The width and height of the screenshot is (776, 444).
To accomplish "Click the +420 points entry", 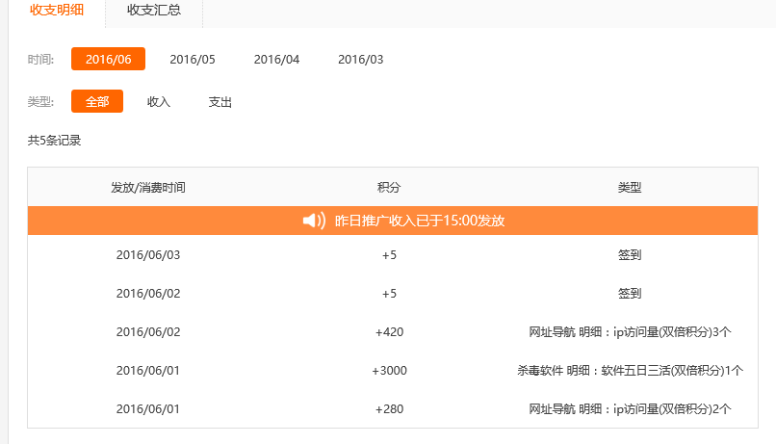I will coord(389,332).
